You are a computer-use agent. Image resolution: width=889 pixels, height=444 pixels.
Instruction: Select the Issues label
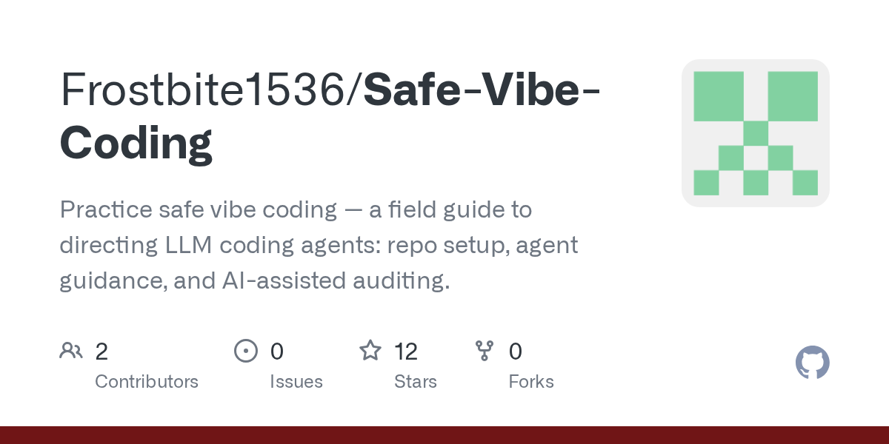pos(296,382)
